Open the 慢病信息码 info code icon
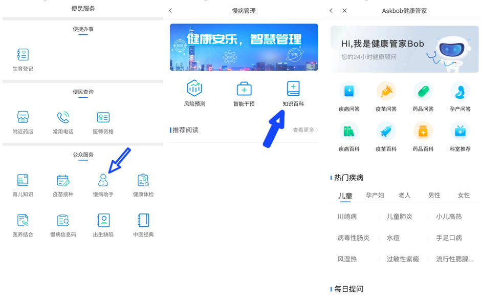 63,220
